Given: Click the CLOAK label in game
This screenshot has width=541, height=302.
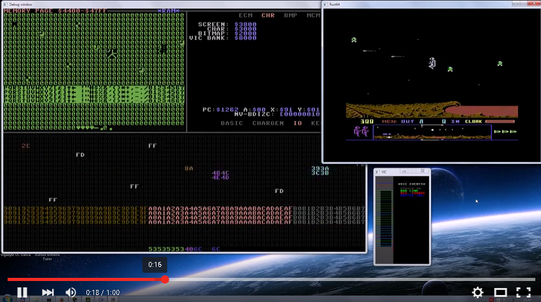Looking at the screenshot, I should click(474, 121).
